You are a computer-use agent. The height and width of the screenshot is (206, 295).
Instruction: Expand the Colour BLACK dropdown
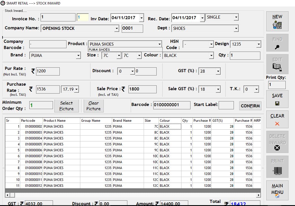tap(211, 56)
